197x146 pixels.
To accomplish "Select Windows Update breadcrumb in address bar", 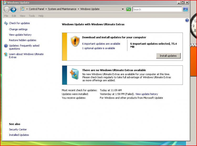I will (90, 9).
